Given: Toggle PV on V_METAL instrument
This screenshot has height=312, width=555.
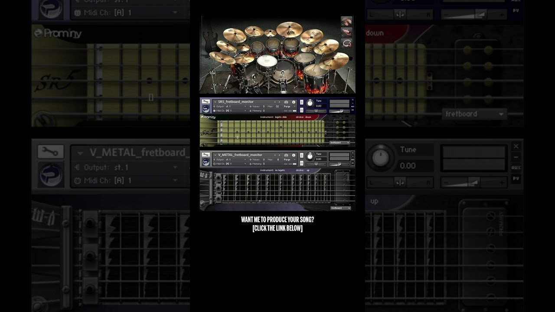Looking at the screenshot, I should 353,163.
